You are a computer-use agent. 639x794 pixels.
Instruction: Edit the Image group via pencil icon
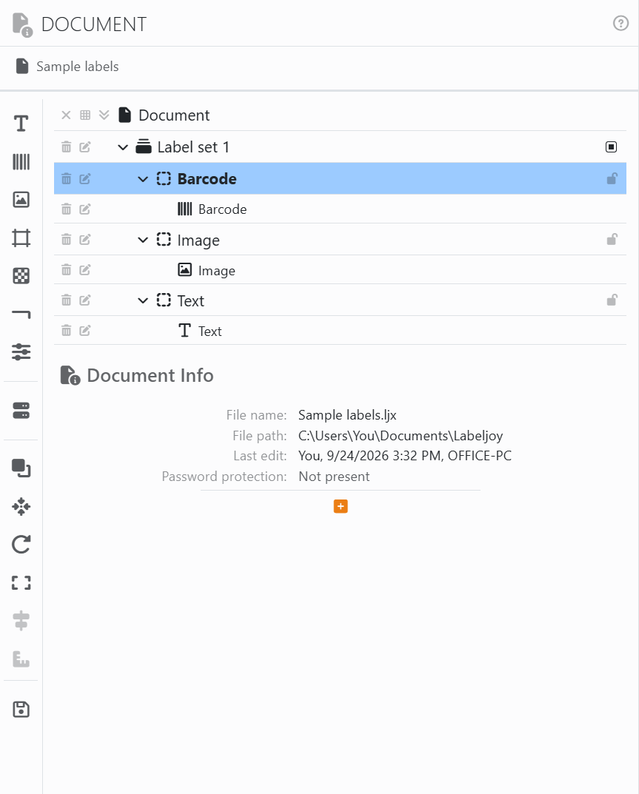click(x=85, y=240)
